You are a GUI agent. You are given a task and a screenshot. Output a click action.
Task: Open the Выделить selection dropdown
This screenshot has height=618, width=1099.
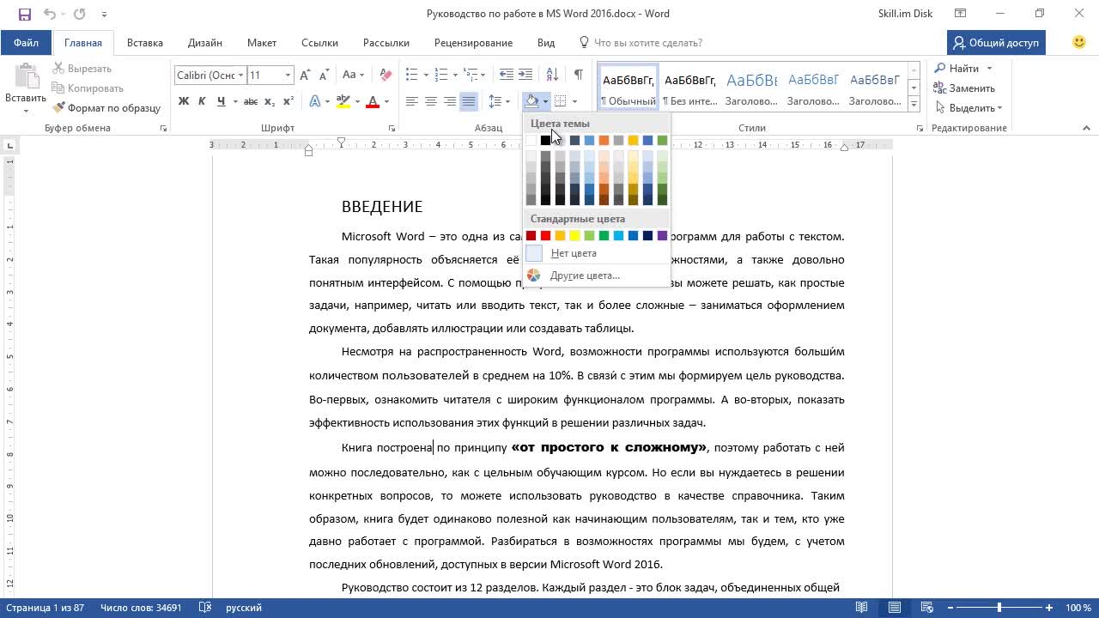point(969,108)
